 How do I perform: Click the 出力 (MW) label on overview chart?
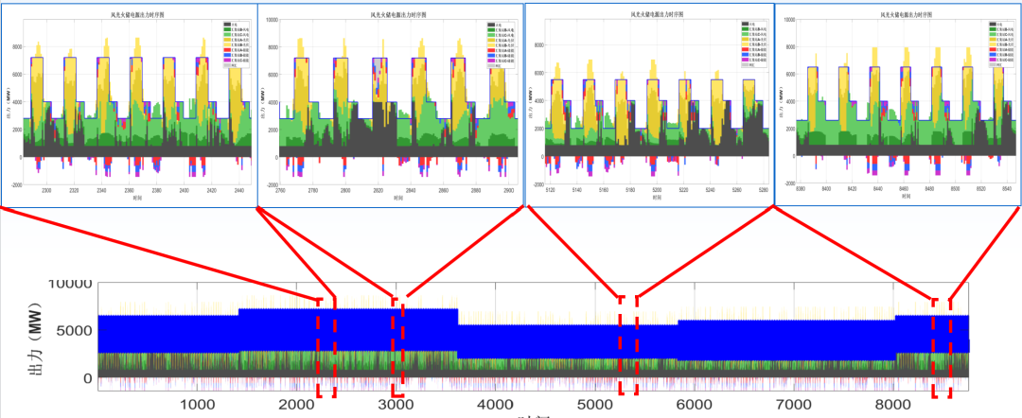(40, 331)
